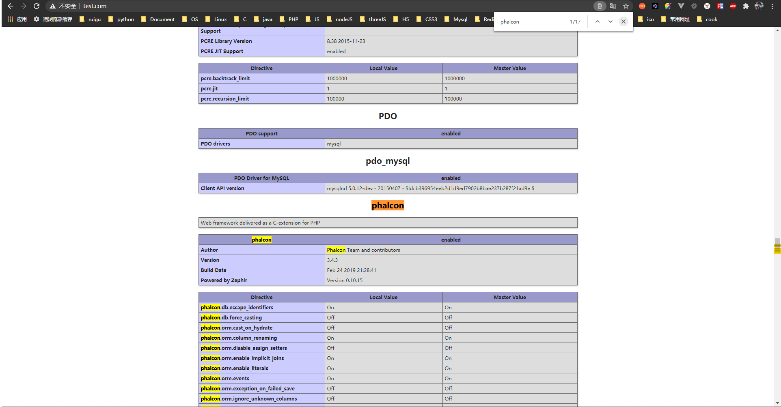The image size is (781, 407).
Task: Open the clear browser cache bookmark
Action: 53,19
